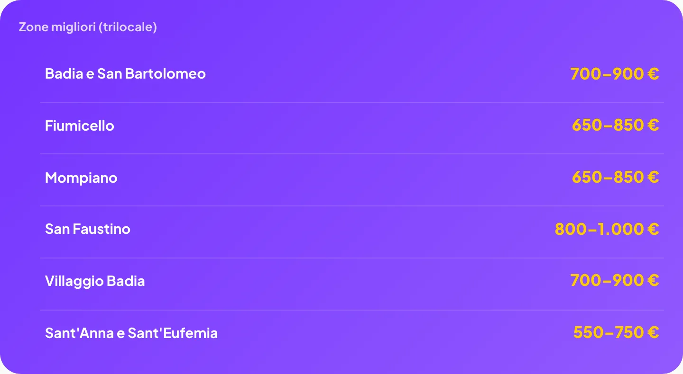
Task: Click the 'Zone migliori' heading words
Action: (57, 27)
